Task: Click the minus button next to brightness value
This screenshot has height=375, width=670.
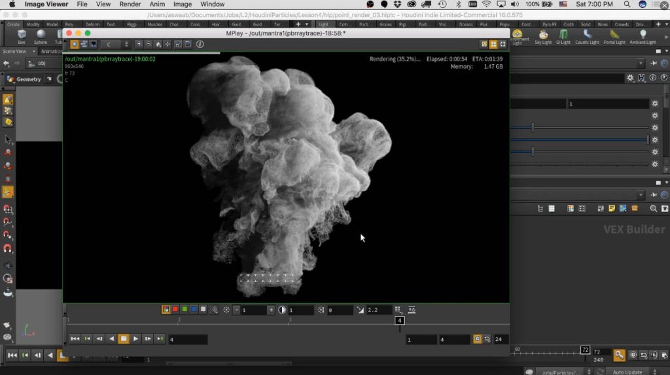Action: tap(236, 310)
